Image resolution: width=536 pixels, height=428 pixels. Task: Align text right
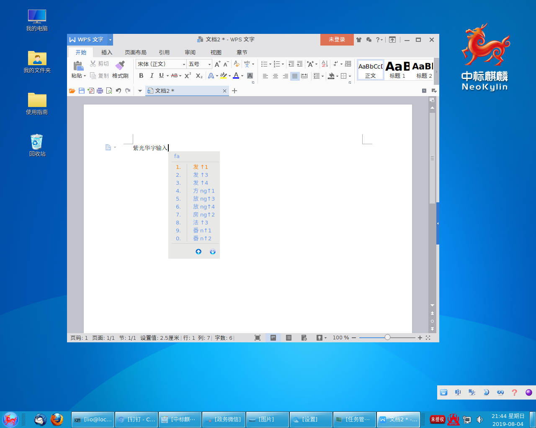click(x=285, y=76)
